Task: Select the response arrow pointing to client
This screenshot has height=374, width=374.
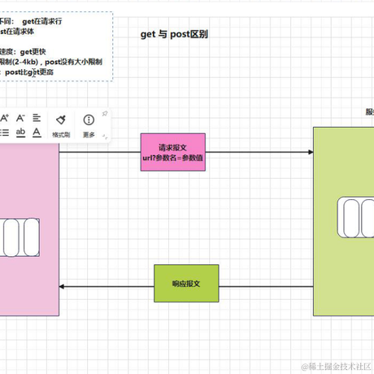Action: pos(107,286)
